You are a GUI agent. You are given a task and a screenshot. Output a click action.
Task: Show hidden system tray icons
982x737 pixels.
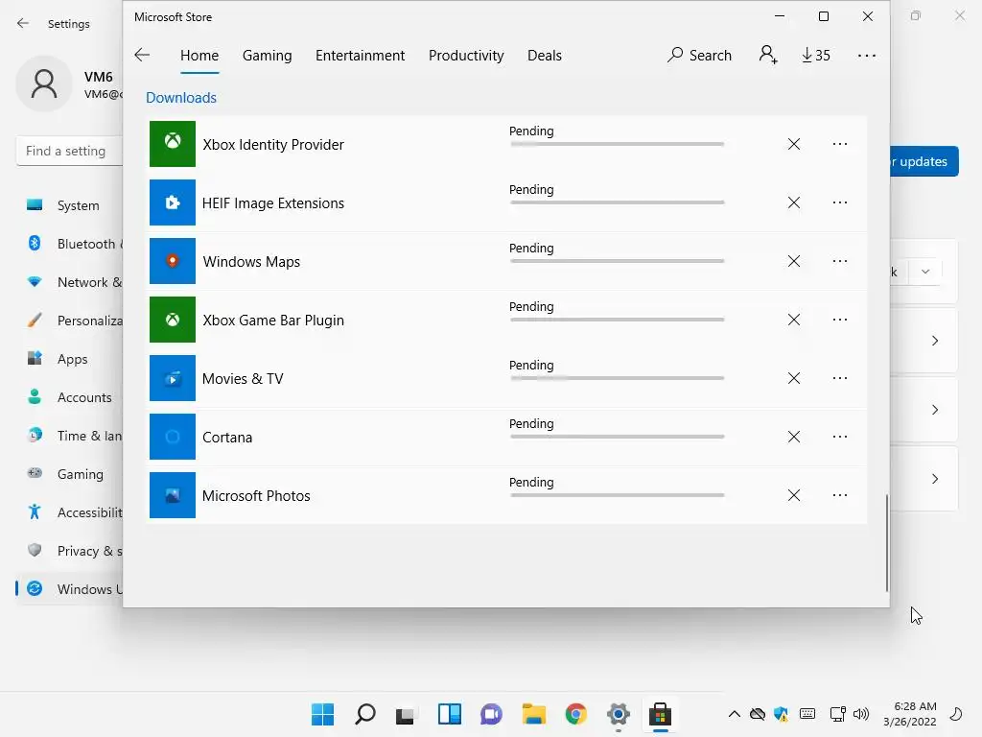(734, 714)
